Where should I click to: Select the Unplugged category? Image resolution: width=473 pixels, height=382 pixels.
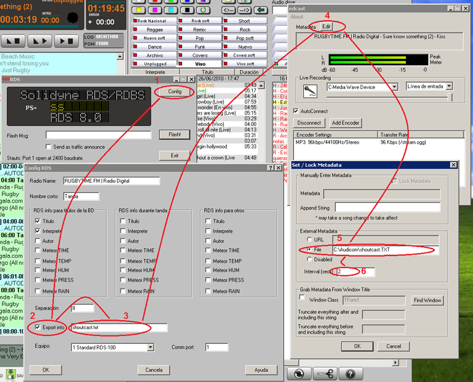coord(154,64)
